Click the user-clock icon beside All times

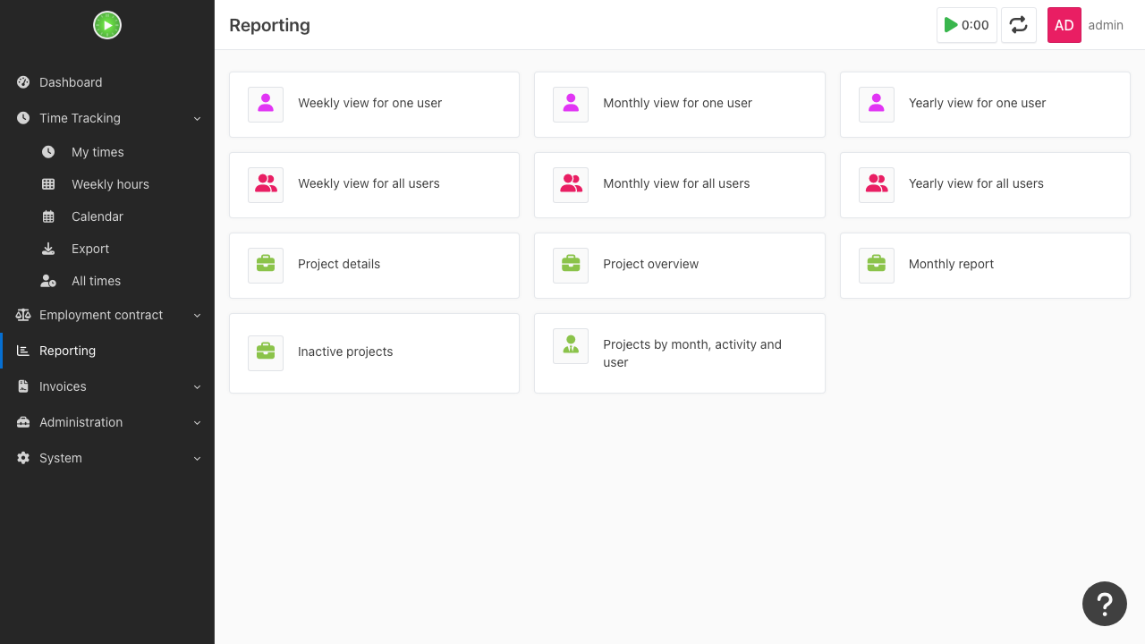click(x=48, y=281)
